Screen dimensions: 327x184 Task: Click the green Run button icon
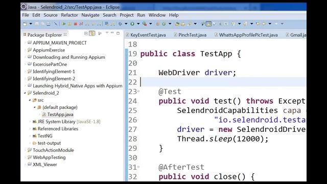pos(132,24)
